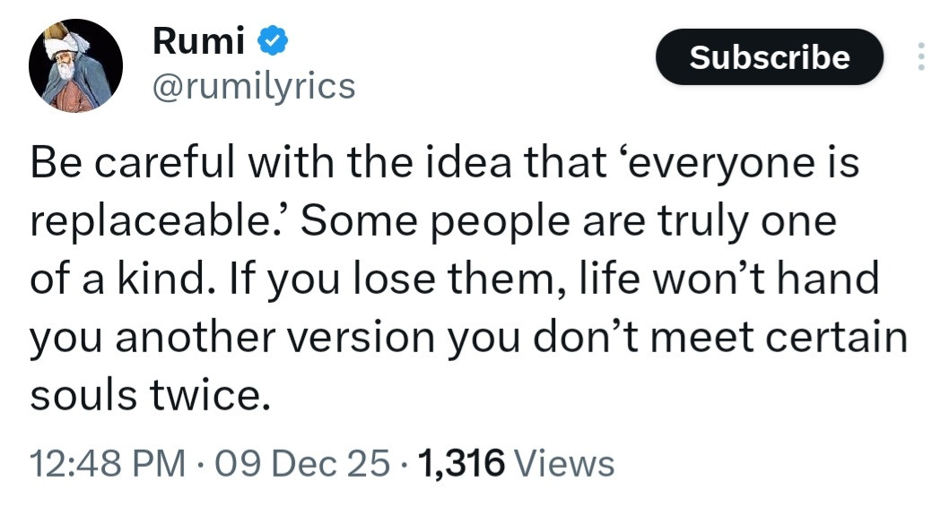Click the display name Rumi
940x508 pixels.
coord(197,40)
